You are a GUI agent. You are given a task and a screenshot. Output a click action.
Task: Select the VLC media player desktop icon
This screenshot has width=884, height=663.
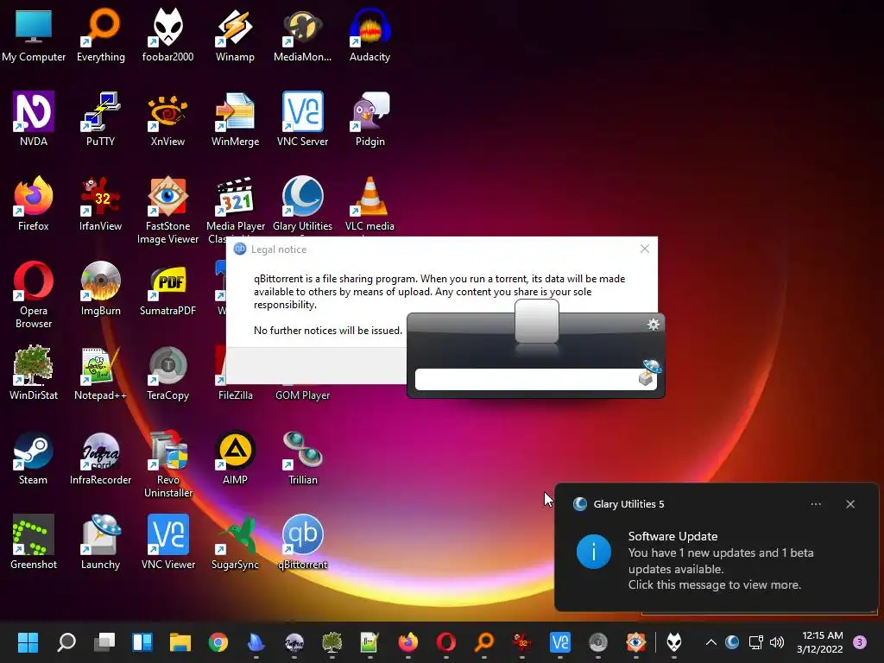pos(369,204)
